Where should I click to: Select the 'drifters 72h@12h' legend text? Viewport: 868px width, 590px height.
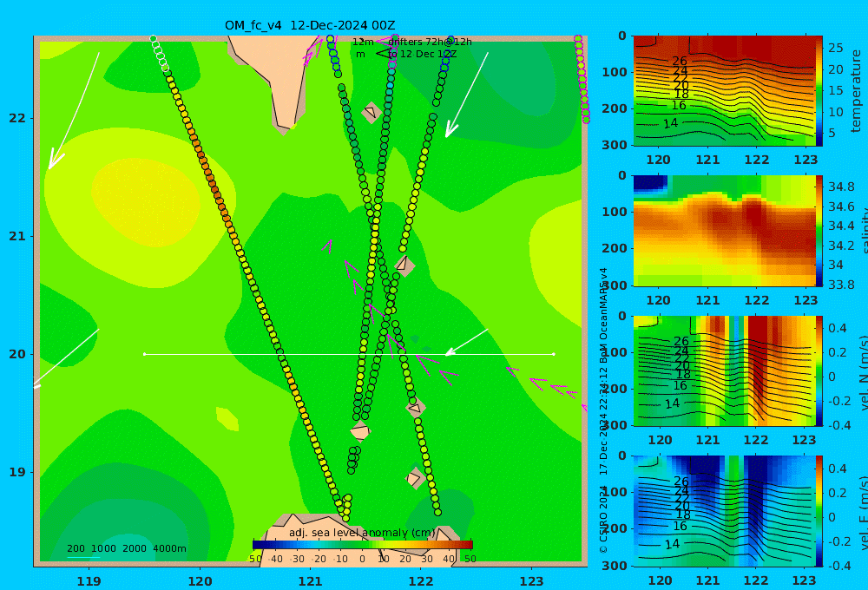coord(431,42)
